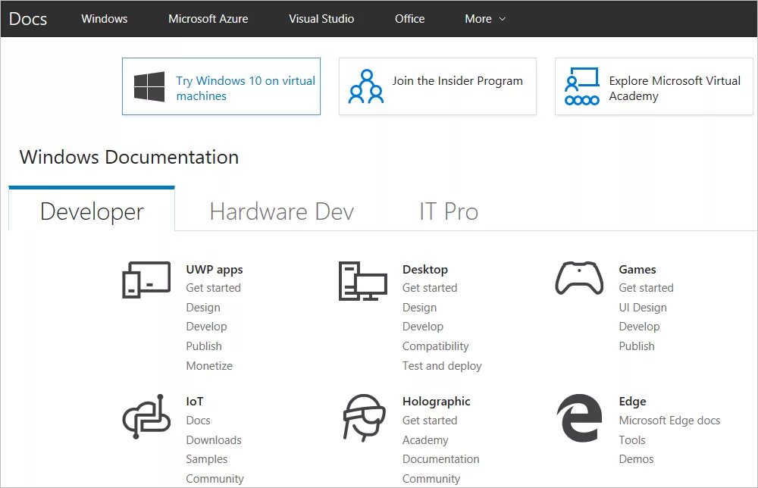The width and height of the screenshot is (758, 488).
Task: Click Microsoft Edge docs link
Action: point(669,421)
